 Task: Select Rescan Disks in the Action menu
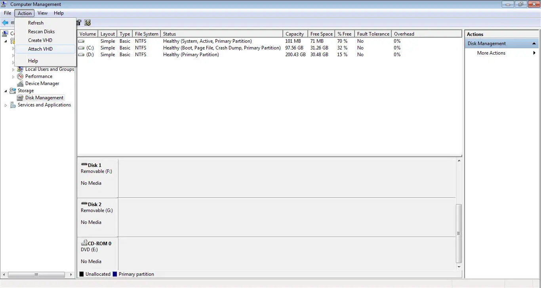tap(41, 32)
